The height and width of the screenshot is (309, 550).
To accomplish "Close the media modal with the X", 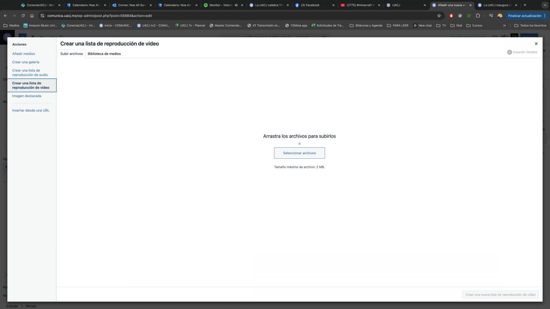I will [x=536, y=44].
